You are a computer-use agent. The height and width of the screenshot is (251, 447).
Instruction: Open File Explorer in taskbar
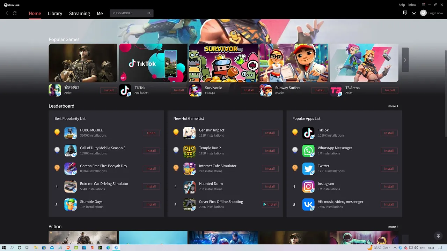pos(36,248)
